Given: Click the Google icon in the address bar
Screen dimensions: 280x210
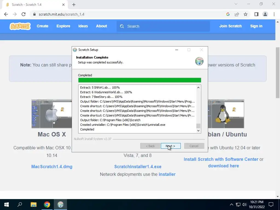Looking at the screenshot, I should pos(228,14).
